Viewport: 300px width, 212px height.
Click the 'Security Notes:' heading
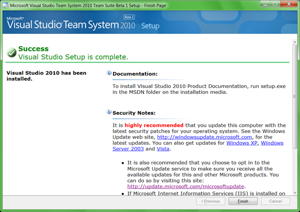click(x=134, y=113)
